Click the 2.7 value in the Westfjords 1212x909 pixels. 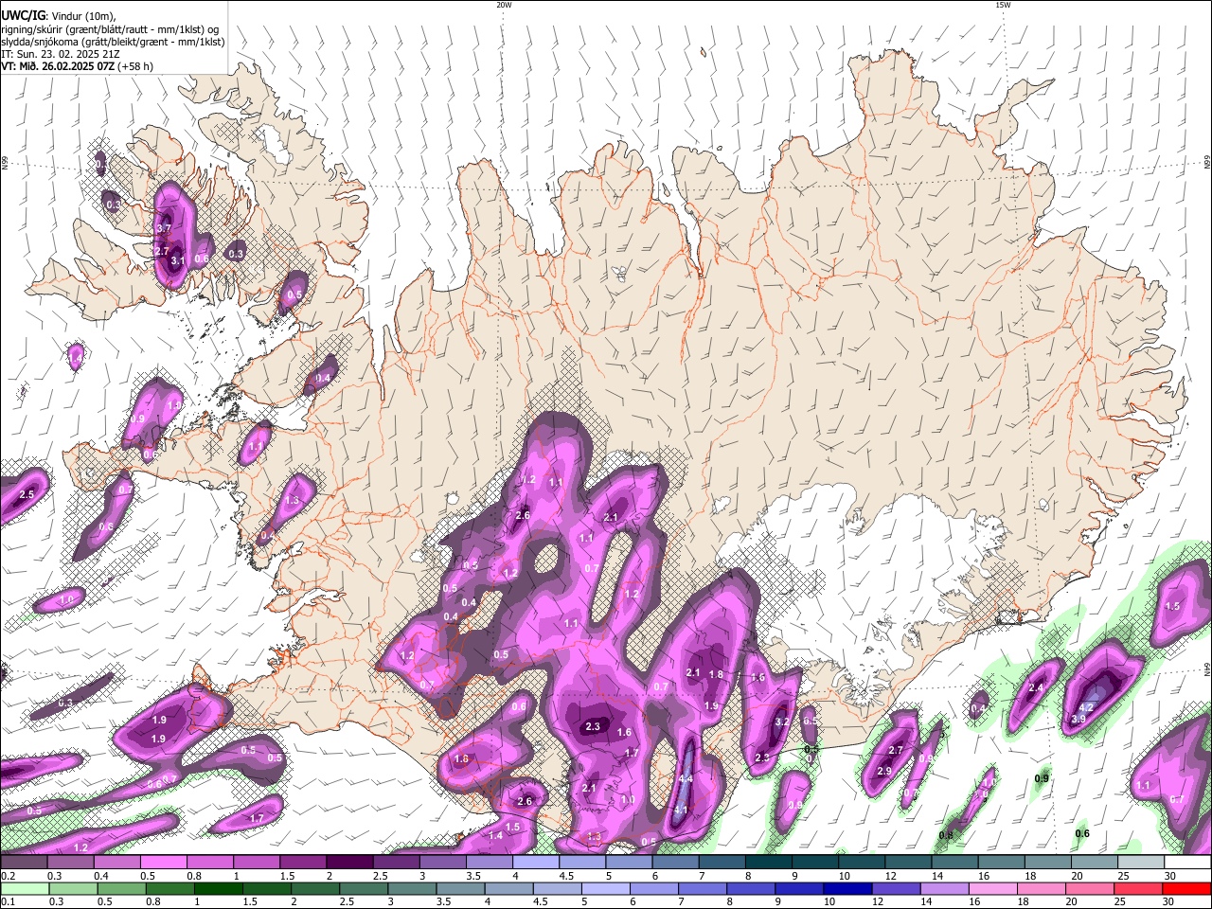(x=161, y=251)
